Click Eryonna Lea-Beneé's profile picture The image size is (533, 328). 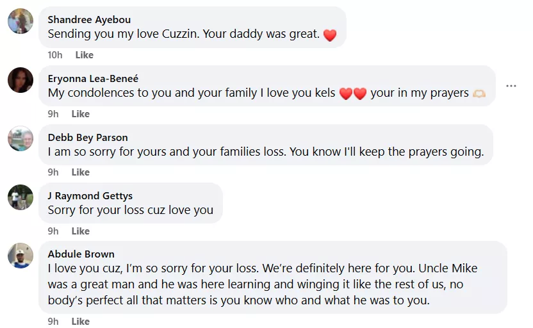click(20, 80)
